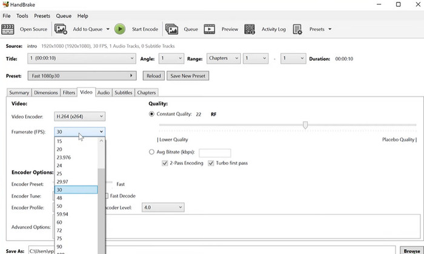The width and height of the screenshot is (424, 254).
Task: Open the Video Encoder H.264 dropdown
Action: (79, 116)
